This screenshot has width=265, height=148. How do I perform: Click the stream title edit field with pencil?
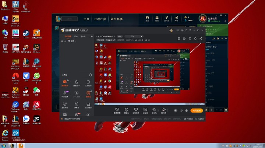click(134, 36)
